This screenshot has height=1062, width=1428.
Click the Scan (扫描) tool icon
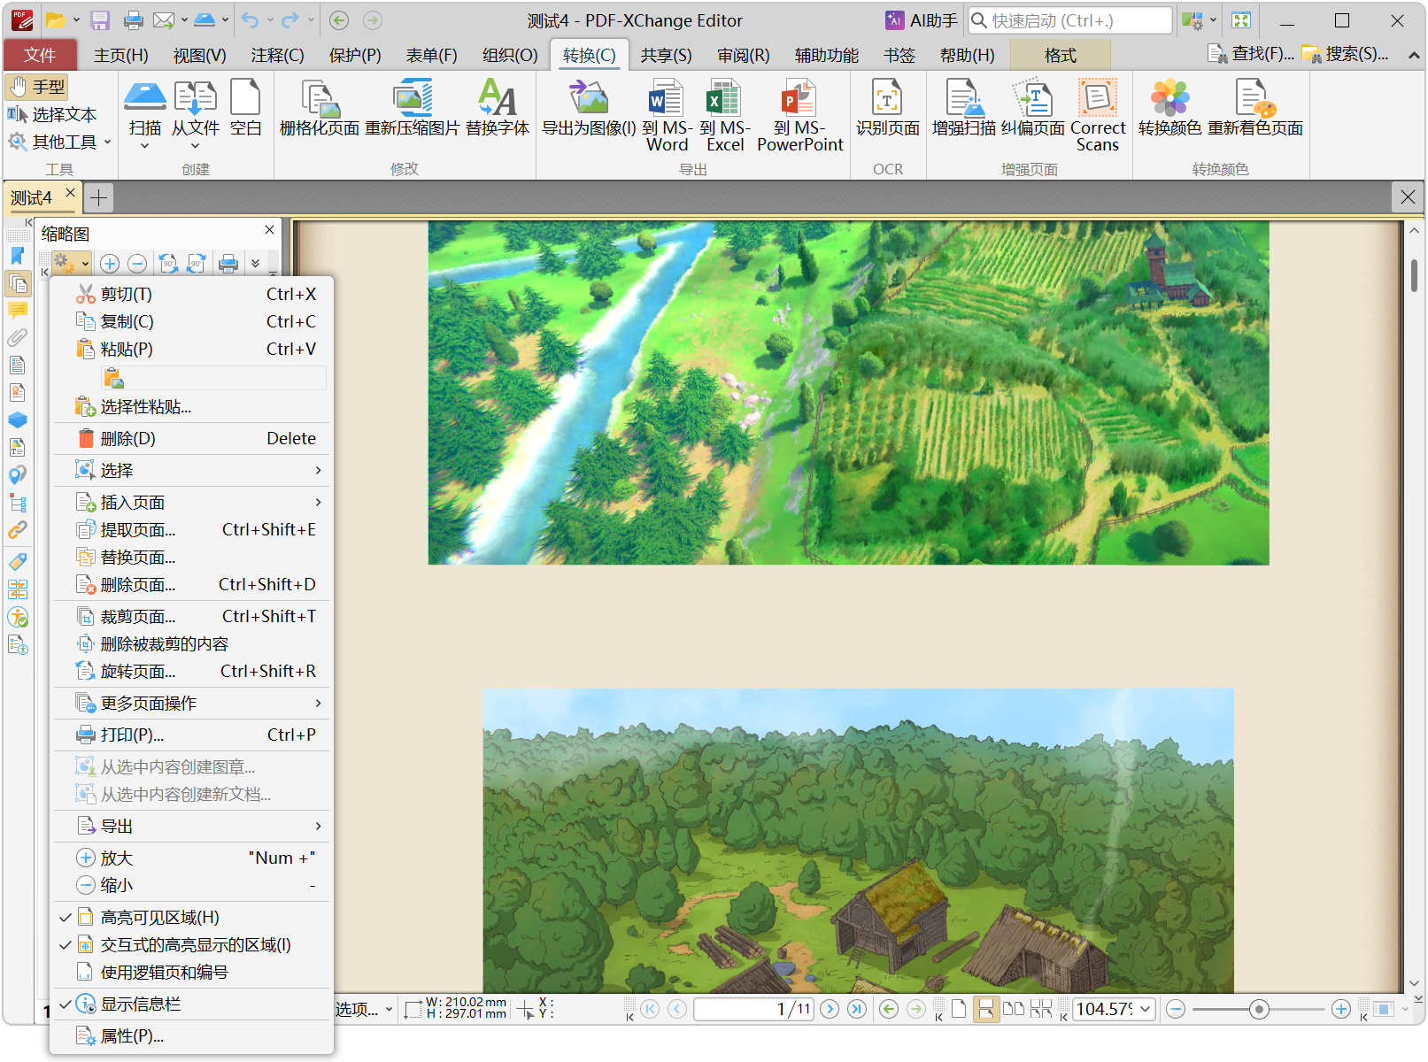(x=145, y=97)
